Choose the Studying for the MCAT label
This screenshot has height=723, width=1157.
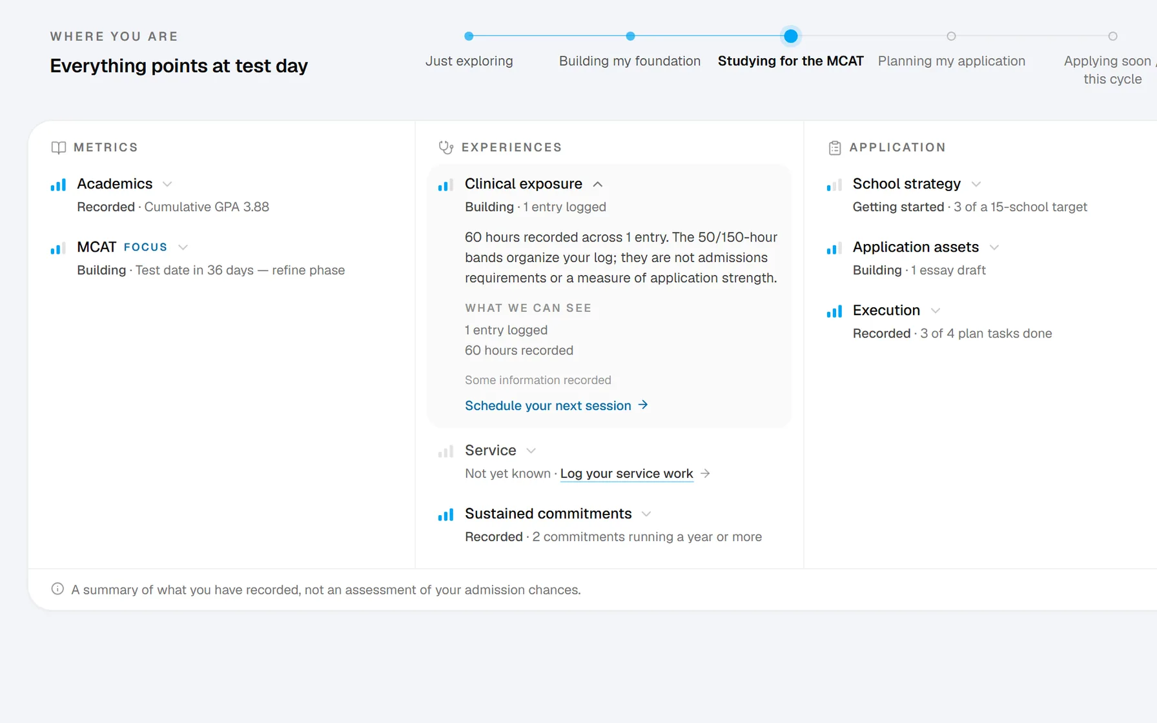tap(790, 61)
